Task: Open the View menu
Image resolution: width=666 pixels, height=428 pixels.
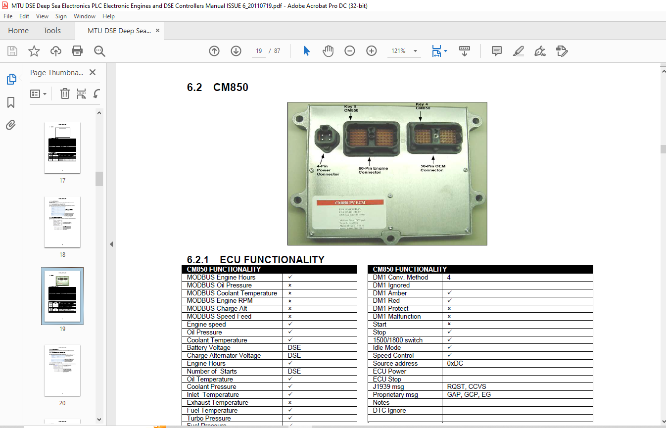Action: point(43,16)
